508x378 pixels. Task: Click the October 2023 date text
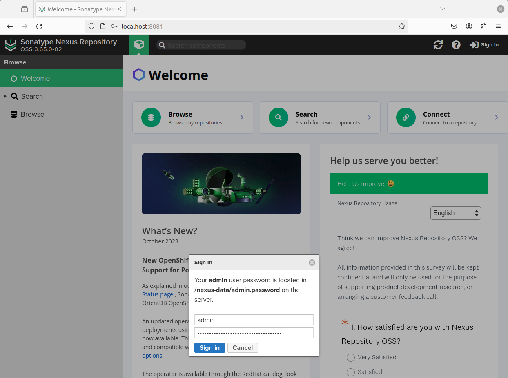[x=160, y=241]
